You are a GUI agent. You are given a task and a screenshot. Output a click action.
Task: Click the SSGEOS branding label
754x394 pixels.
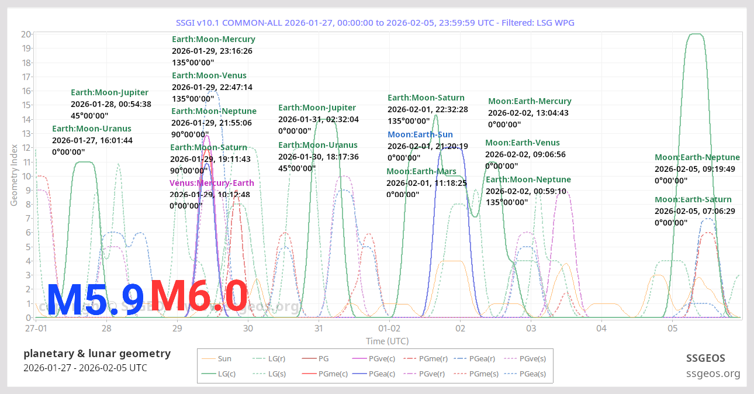coord(706,358)
